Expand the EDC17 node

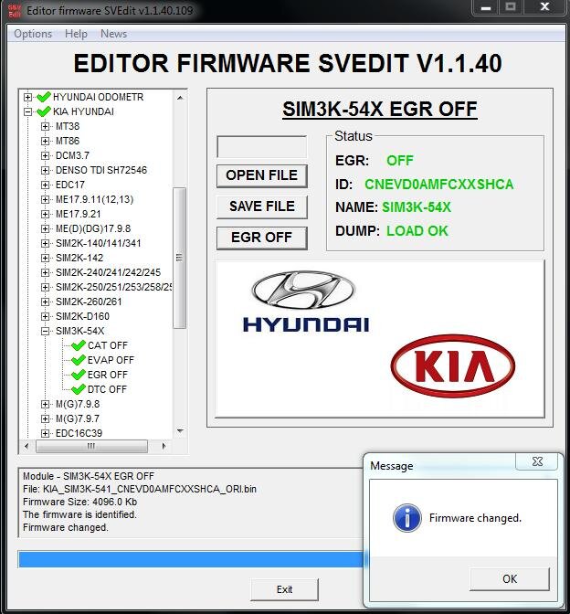pyautogui.click(x=45, y=185)
